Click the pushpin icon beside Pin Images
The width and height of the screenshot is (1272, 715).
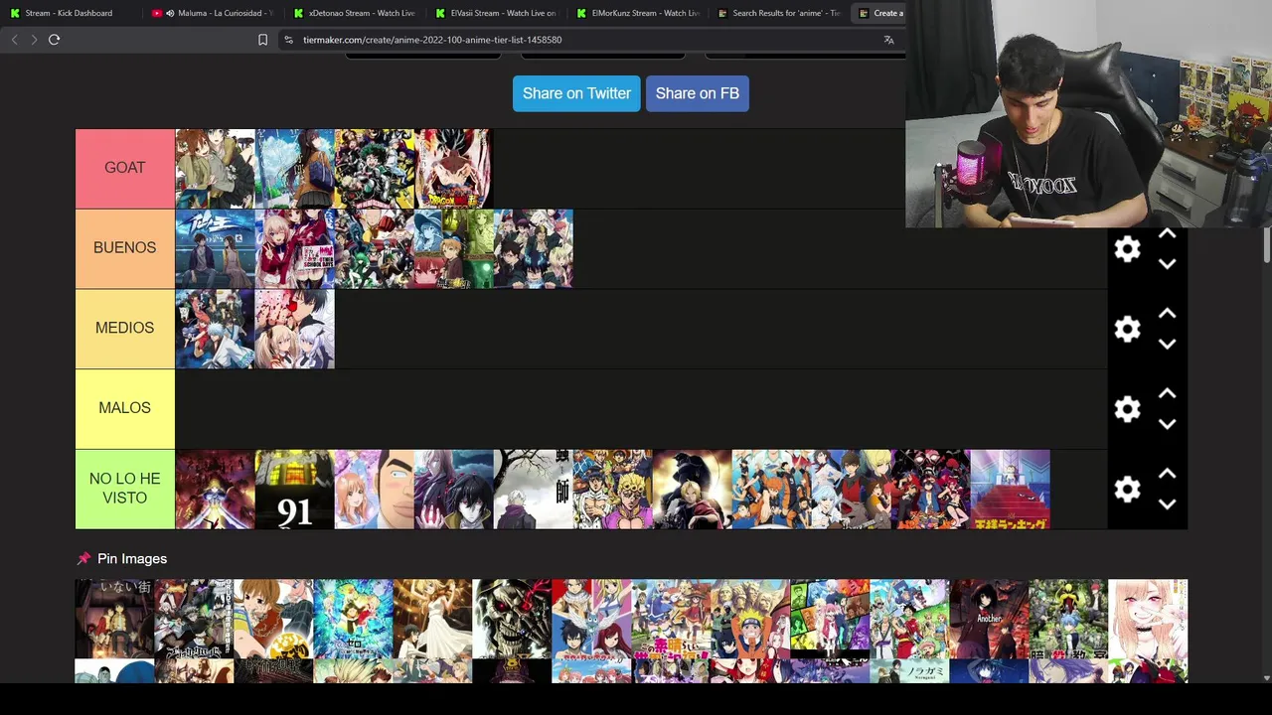[x=83, y=559]
